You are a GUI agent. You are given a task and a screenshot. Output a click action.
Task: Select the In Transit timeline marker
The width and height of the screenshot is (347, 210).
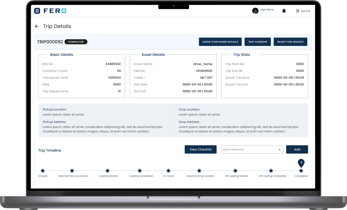pos(169,171)
